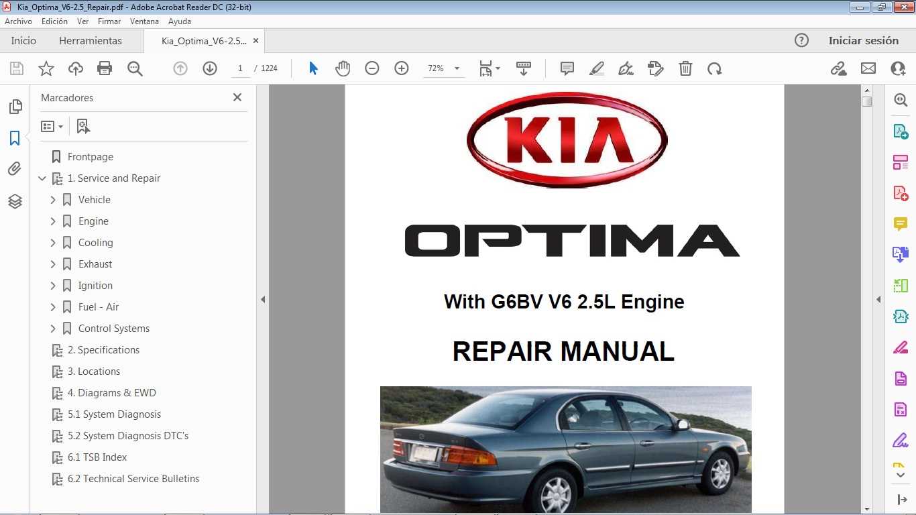Choose the Selection arrow tool
916x515 pixels.
tap(313, 68)
